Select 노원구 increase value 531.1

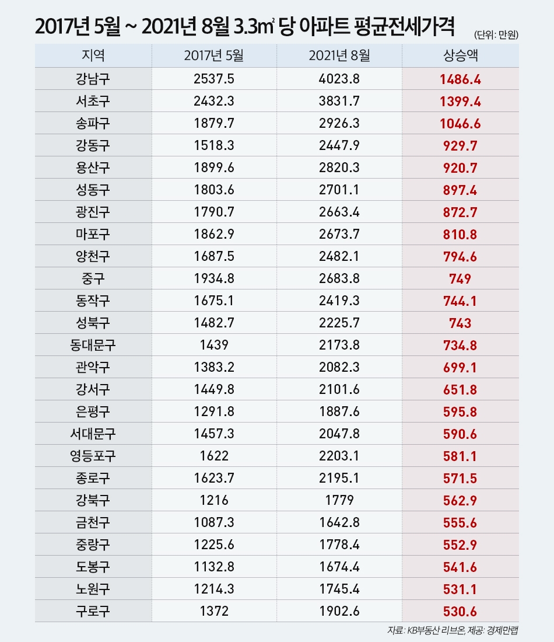pos(460,589)
